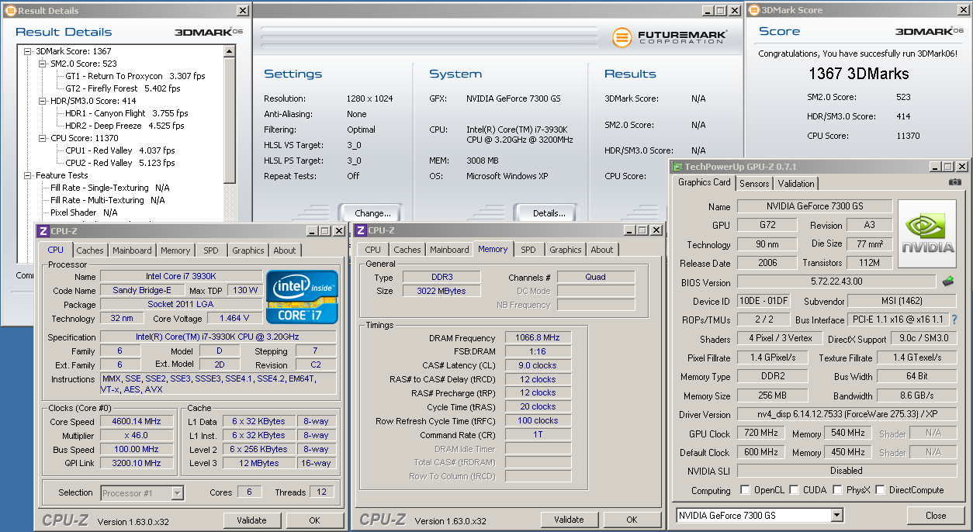Screen dimensions: 973x532
Task: Click the Subvendor MSI (1462) field
Action: [x=902, y=301]
